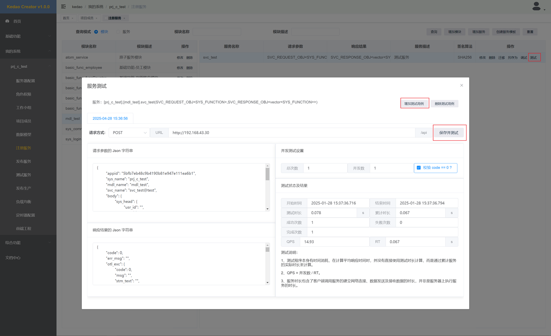Switch to the 注册服务 page tab

(x=114, y=18)
